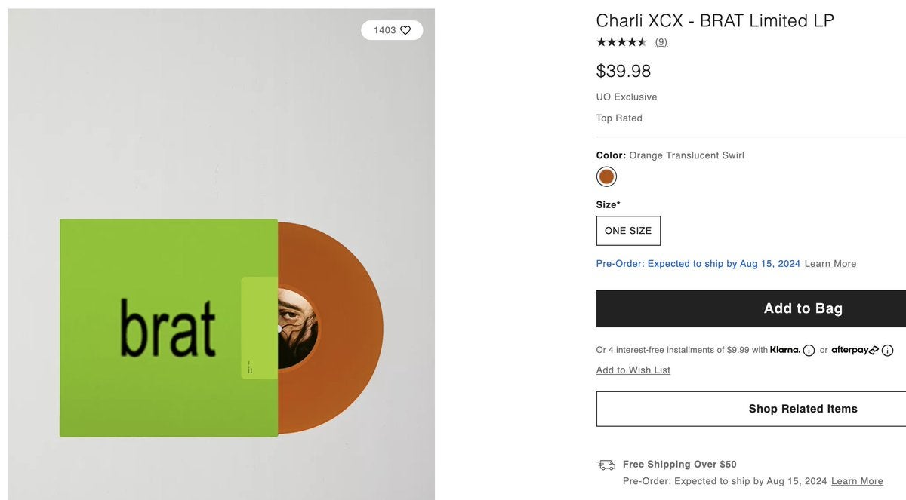Open the (9) reviews link
Image resolution: width=906 pixels, height=500 pixels.
pos(661,42)
